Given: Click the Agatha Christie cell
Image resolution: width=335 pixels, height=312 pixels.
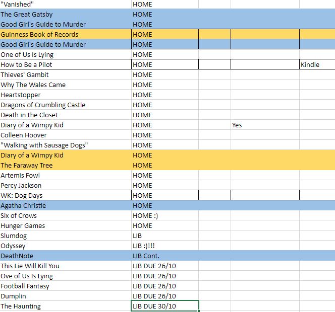Looking at the screenshot, I should (x=66, y=205).
